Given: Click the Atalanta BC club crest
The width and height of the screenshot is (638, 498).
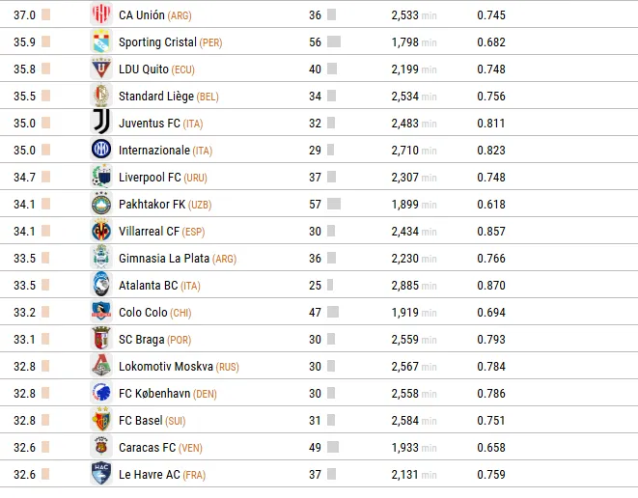Looking at the screenshot, I should pyautogui.click(x=101, y=285).
